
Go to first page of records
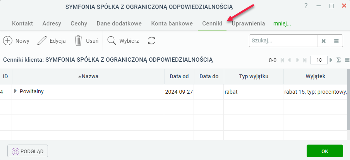click(282, 60)
